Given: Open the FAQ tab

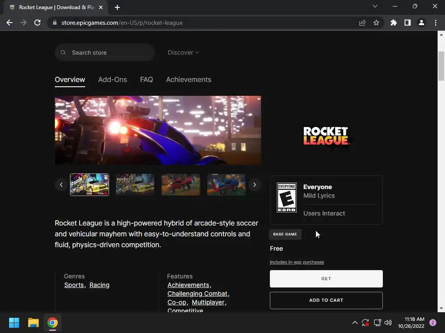Looking at the screenshot, I should click(x=146, y=80).
